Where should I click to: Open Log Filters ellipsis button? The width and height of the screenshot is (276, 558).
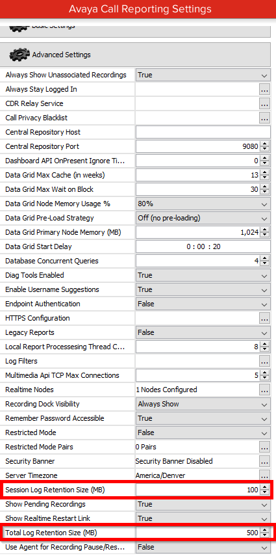[264, 361]
